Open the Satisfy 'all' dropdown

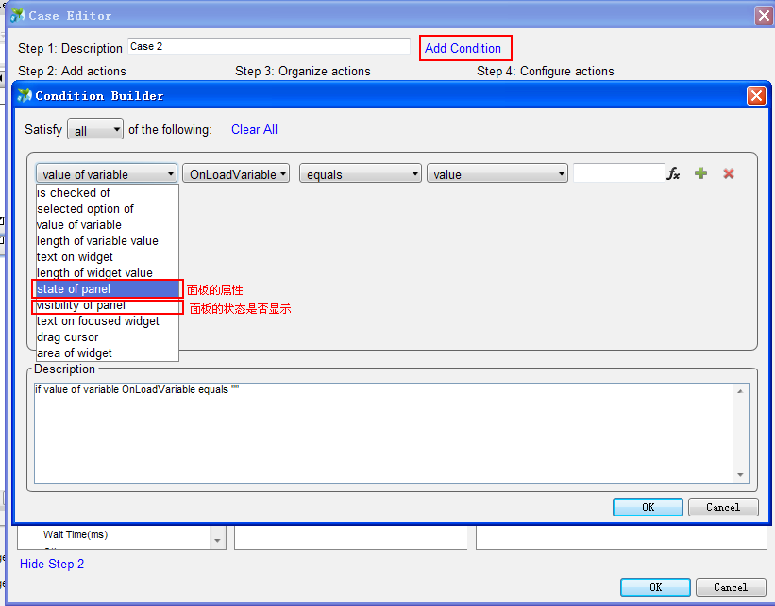95,130
